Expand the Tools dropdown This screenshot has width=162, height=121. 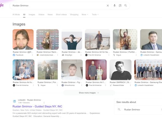point(95,15)
